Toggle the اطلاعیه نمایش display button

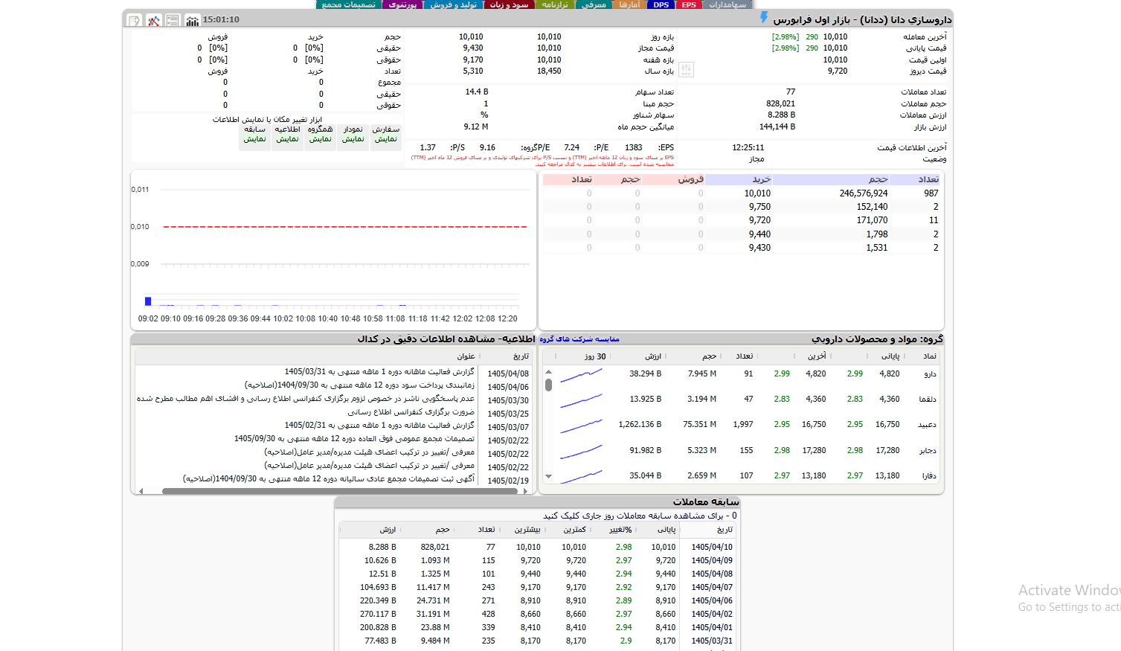pos(288,134)
